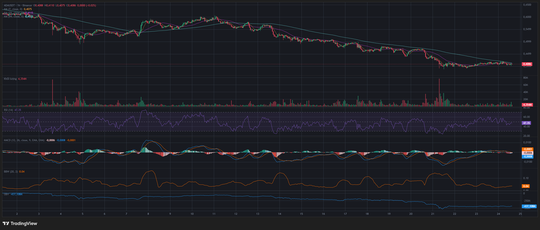Click the date label 14 on time axis
The image size is (540, 230).
pos(279,214)
